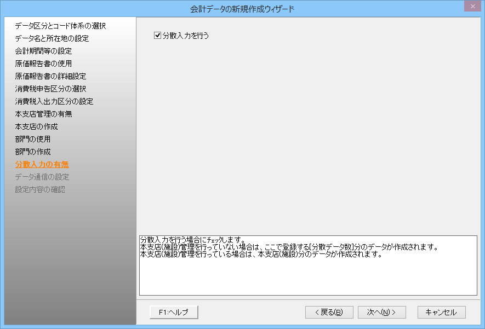Go back with the 戻る(B) button
Screen dimensions: 485x329
pyautogui.click(x=329, y=312)
